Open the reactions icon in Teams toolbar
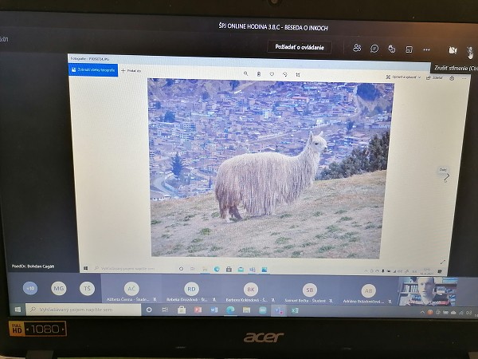 392,49
